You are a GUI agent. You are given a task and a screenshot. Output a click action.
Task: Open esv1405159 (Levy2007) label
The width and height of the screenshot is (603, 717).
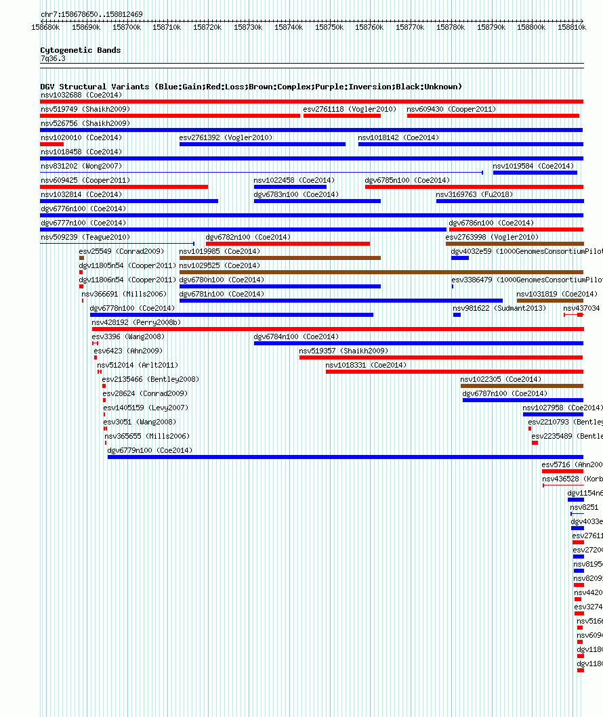pos(146,407)
